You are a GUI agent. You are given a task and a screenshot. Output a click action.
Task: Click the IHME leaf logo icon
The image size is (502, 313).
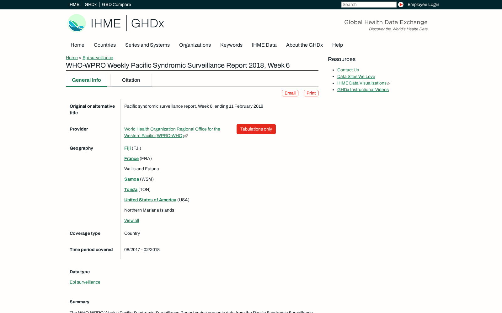coord(77,23)
